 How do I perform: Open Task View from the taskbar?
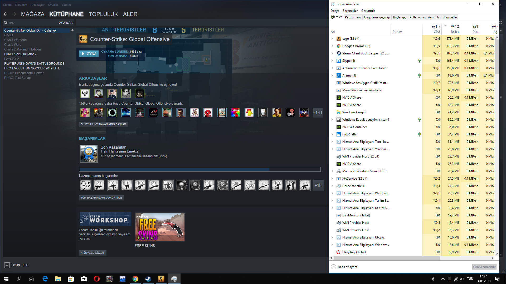click(32, 279)
